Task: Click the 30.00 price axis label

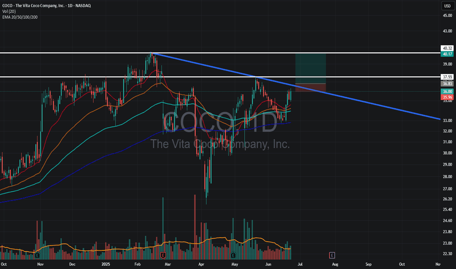Action: [447, 153]
